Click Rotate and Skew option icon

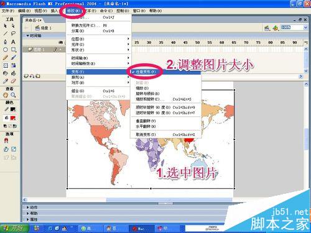pyautogui.click(x=6, y=149)
